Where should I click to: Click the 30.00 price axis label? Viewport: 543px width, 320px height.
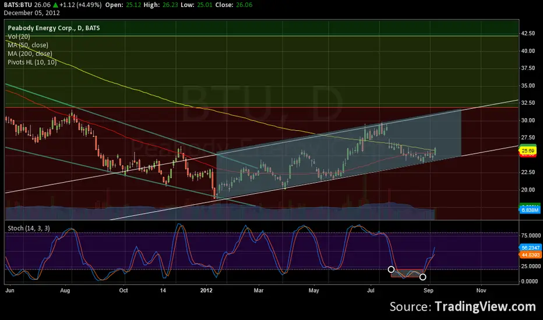tap(528, 120)
